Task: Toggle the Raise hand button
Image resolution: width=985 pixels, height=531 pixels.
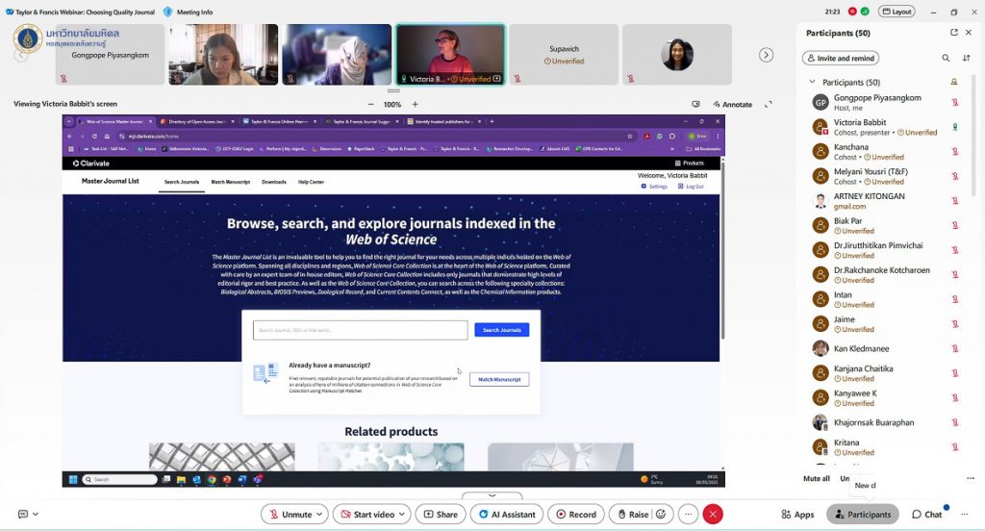Action: pyautogui.click(x=632, y=515)
